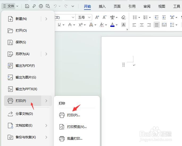The width and height of the screenshot is (182, 146).
Task: Open underline style dropdown arrow
Action: click(x=64, y=25)
